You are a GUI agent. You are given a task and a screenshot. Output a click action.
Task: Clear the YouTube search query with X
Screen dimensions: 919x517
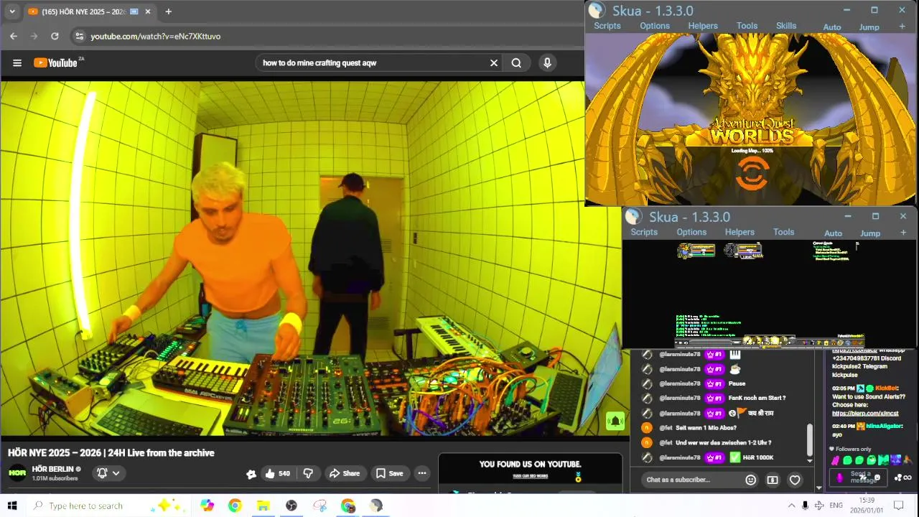point(494,62)
